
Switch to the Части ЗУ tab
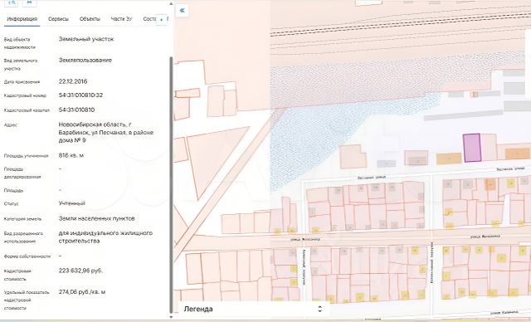pyautogui.click(x=122, y=19)
